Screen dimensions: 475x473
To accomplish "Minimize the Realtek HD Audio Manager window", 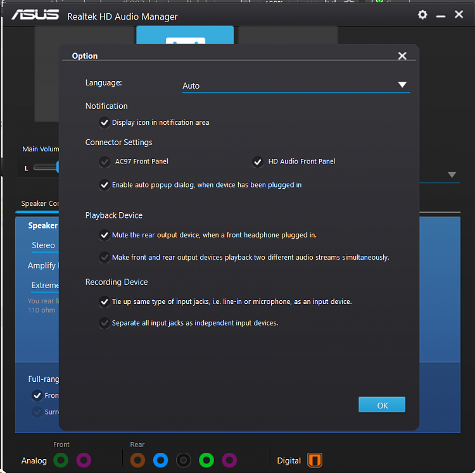I will (440, 16).
